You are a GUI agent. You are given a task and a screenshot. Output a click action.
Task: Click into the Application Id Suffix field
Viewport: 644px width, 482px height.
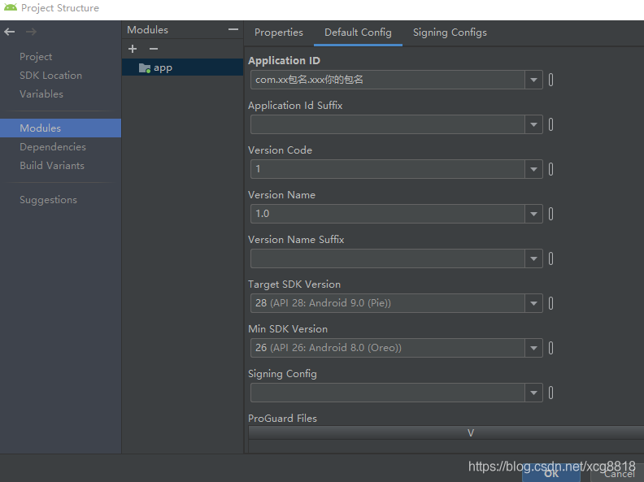pos(388,124)
